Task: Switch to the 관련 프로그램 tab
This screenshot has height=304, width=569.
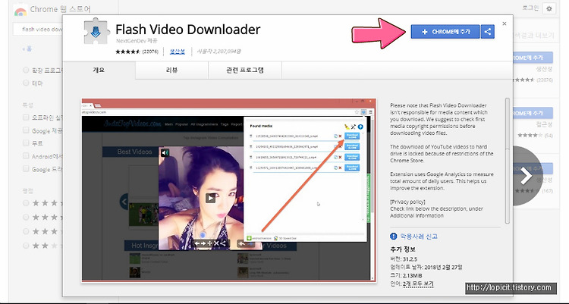Action: pyautogui.click(x=245, y=70)
